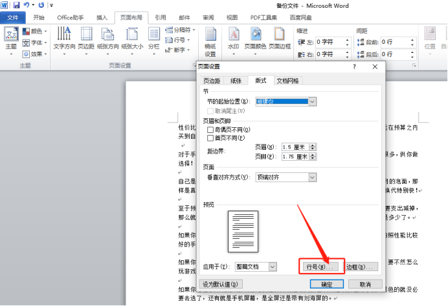Viewport: 448px width, 306px height.
Task: Expand 节的起始位置 dropdown
Action: [313, 102]
